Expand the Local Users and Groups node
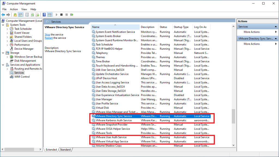Image resolution: width=279 pixels, height=157 pixels. 7,41
